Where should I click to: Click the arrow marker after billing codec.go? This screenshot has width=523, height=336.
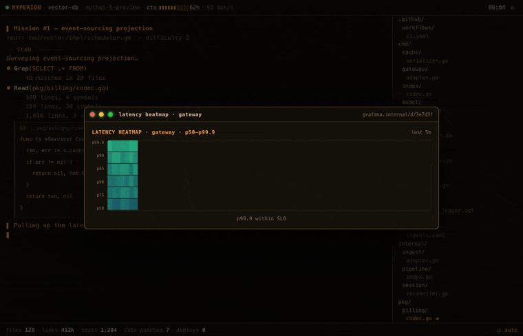click(437, 319)
